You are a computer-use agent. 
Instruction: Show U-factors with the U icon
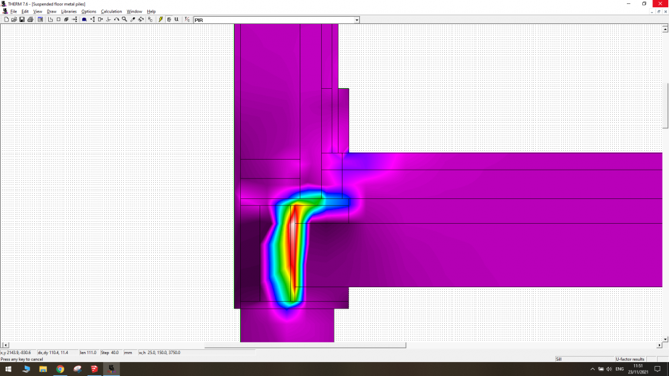pyautogui.click(x=177, y=19)
